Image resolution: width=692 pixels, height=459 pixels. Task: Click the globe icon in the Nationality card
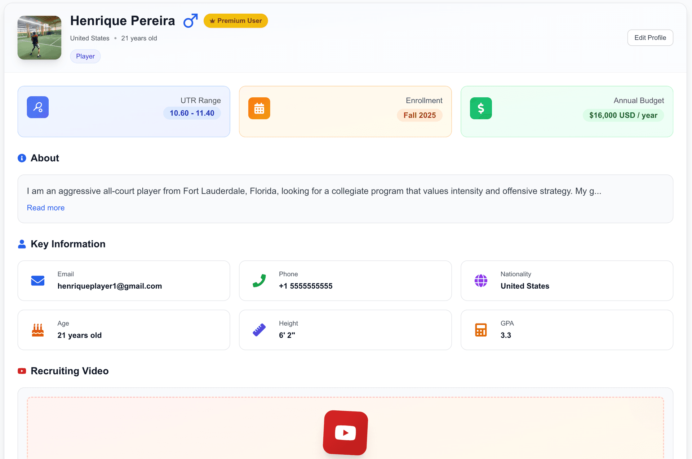[x=481, y=281]
